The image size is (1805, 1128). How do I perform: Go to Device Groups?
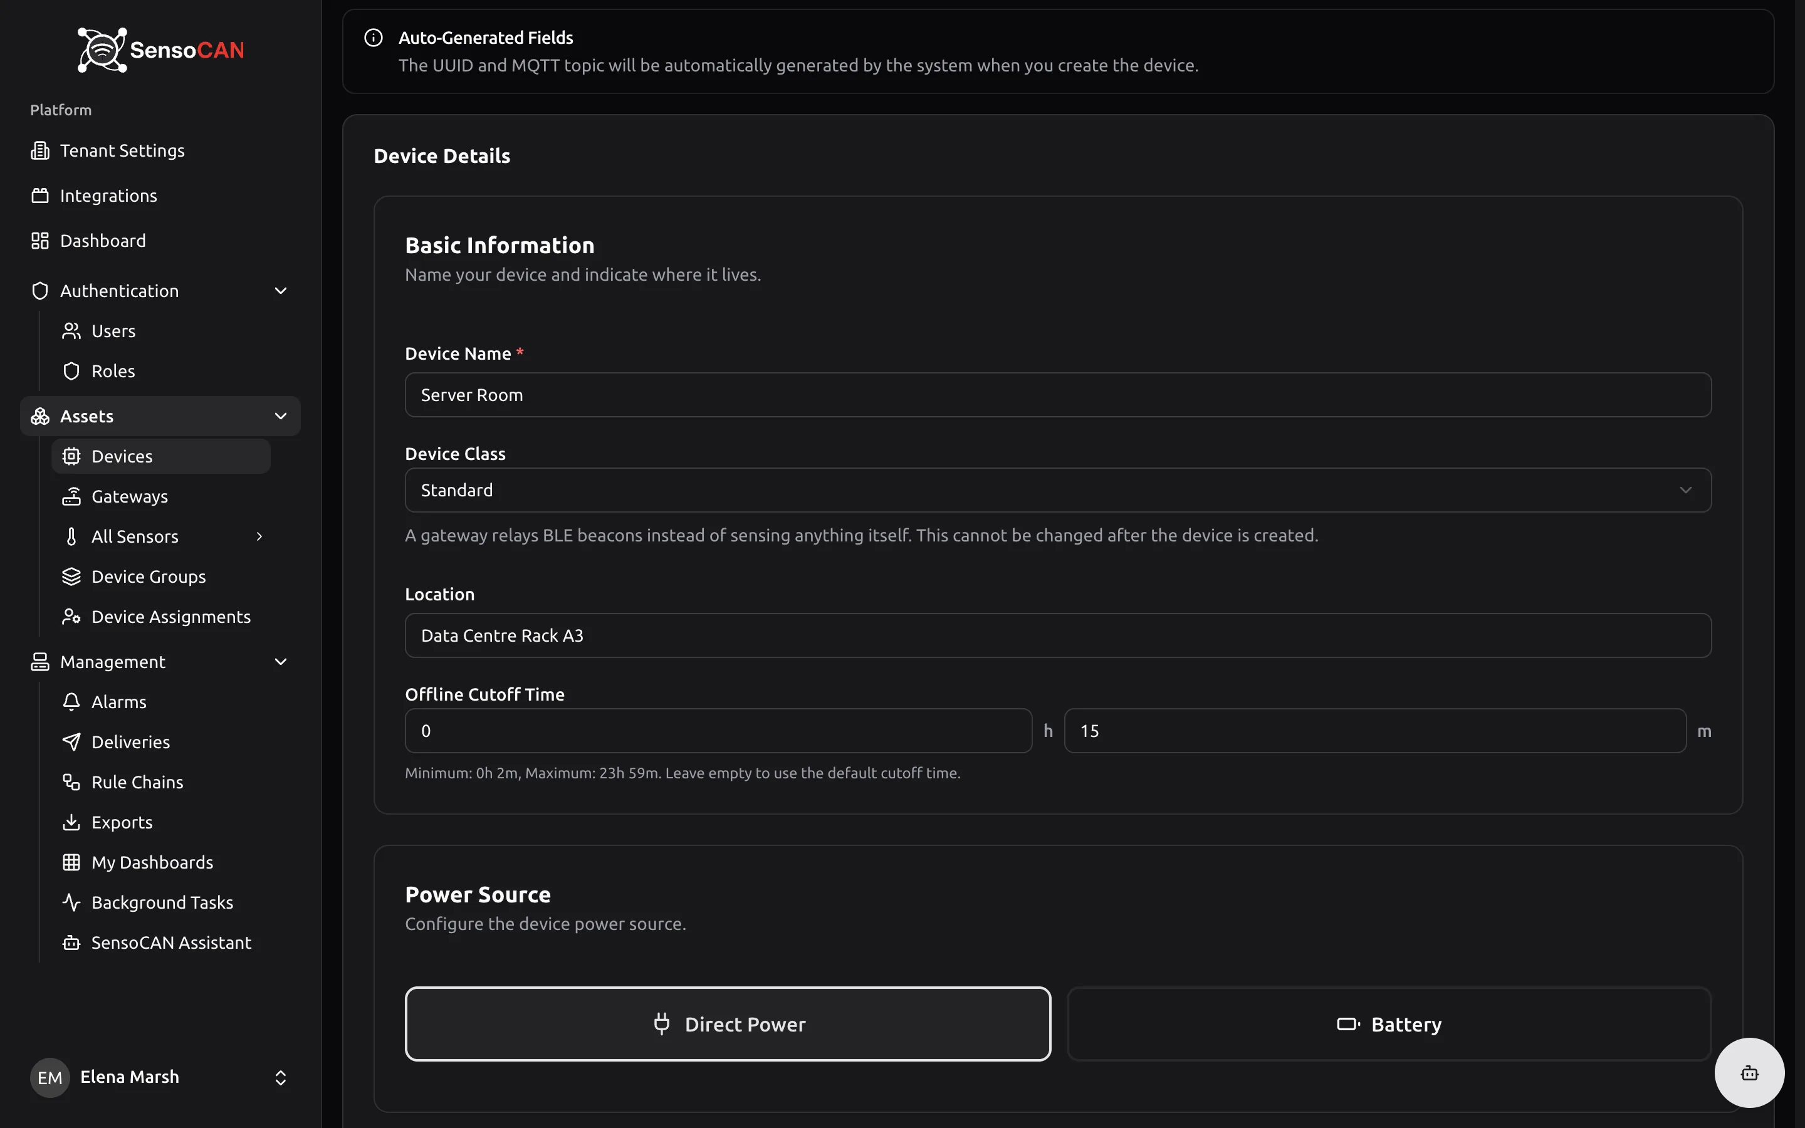click(x=160, y=577)
